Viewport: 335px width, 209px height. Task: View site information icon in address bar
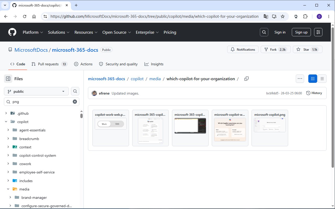pyautogui.click(x=45, y=16)
